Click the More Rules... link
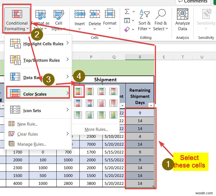 pyautogui.click(x=96, y=129)
